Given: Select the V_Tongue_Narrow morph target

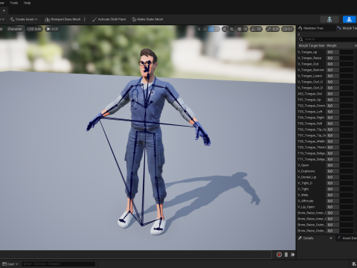Looking at the screenshot, I should (x=311, y=70).
